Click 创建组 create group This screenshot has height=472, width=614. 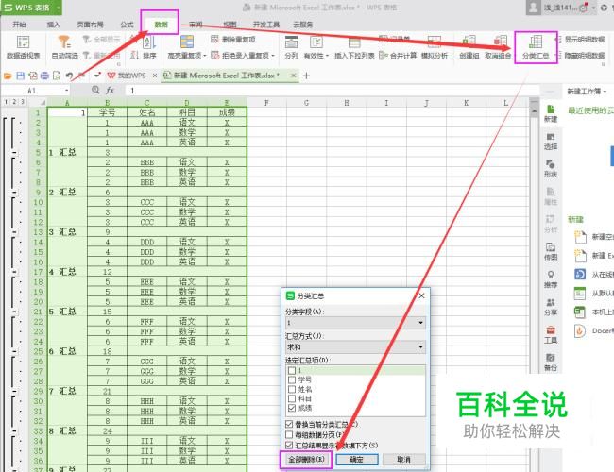[x=469, y=47]
